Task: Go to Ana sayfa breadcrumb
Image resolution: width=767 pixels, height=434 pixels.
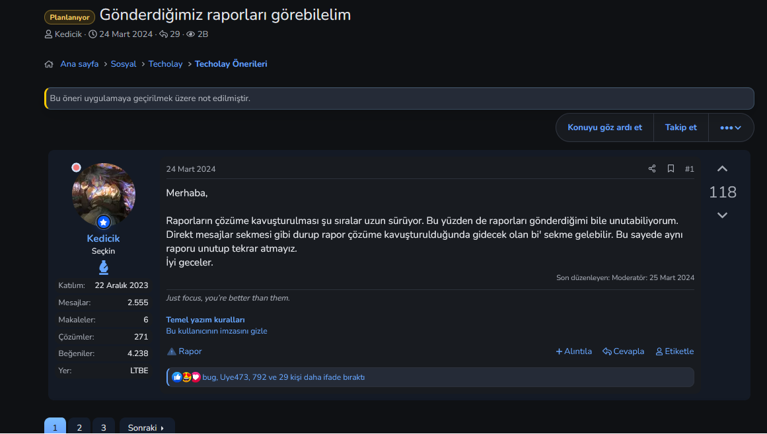Action: (x=79, y=64)
